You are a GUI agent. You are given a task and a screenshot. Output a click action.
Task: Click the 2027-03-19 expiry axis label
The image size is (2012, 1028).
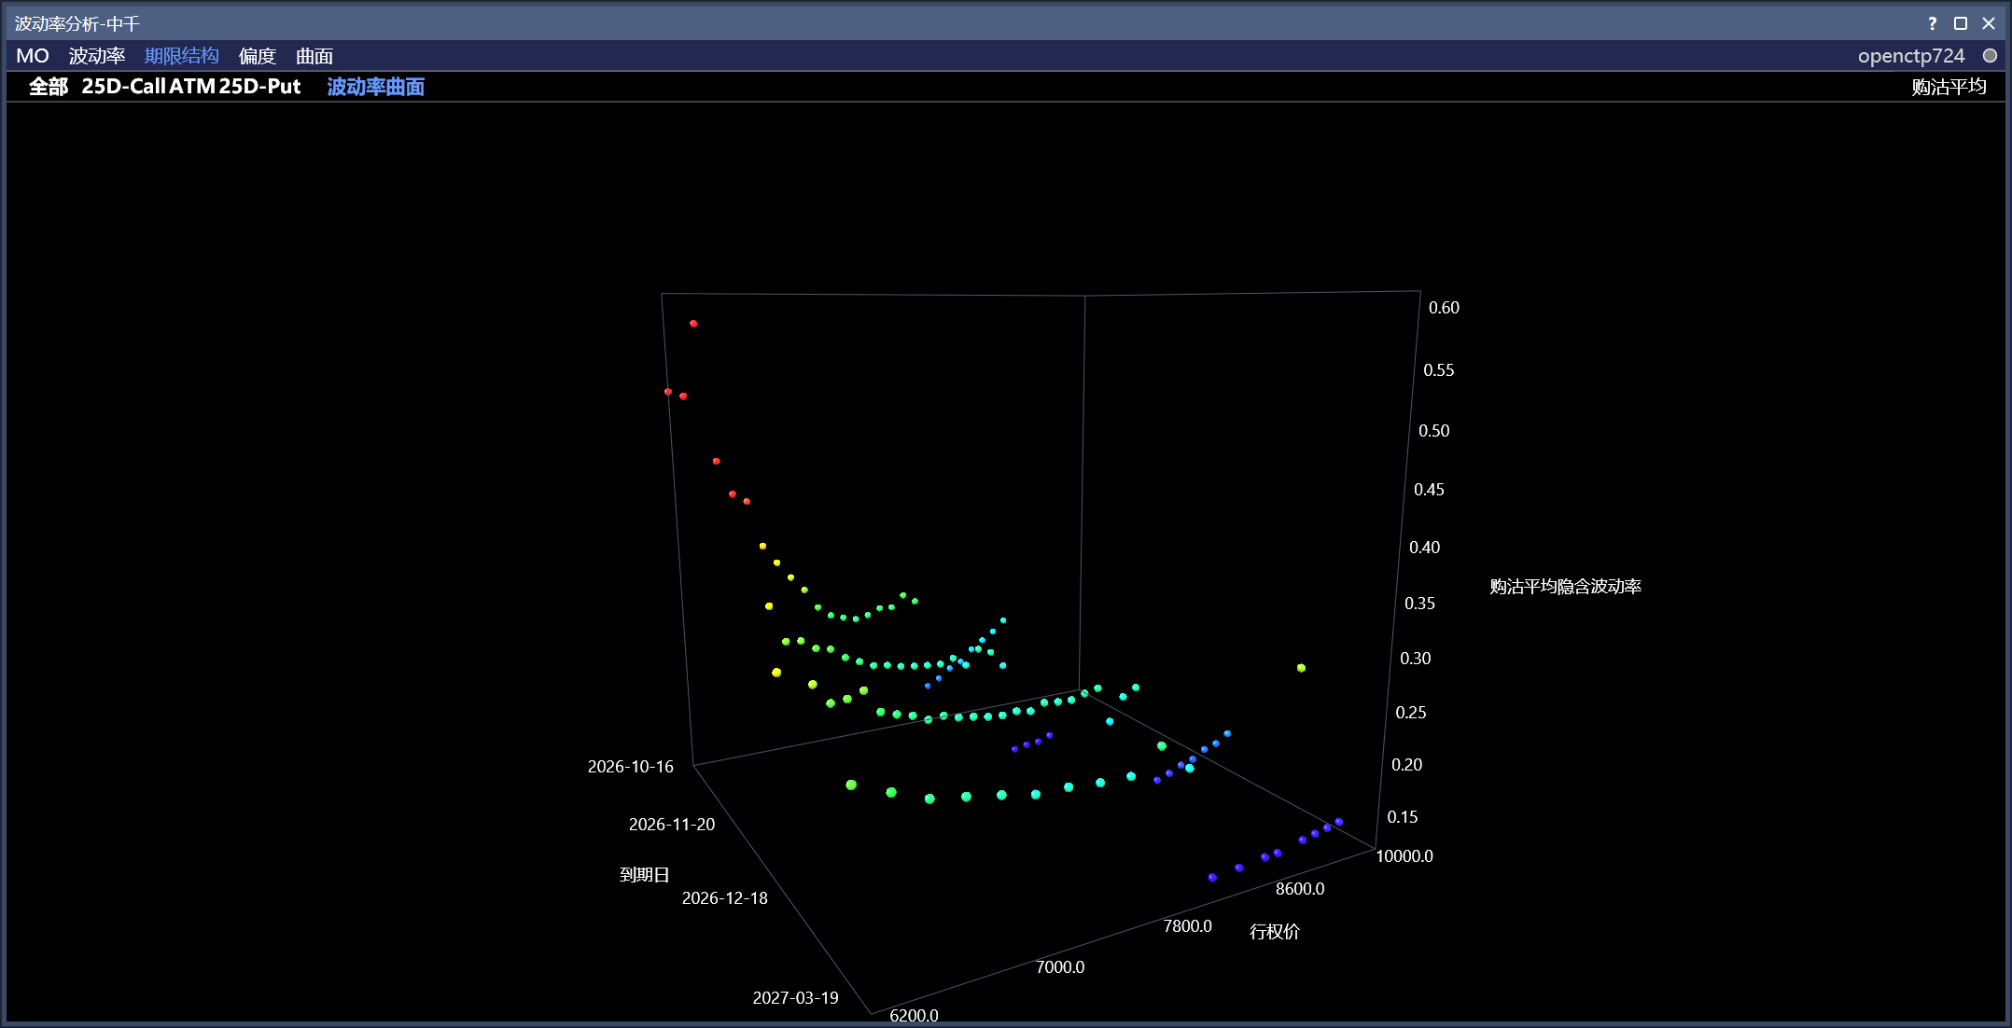(796, 998)
